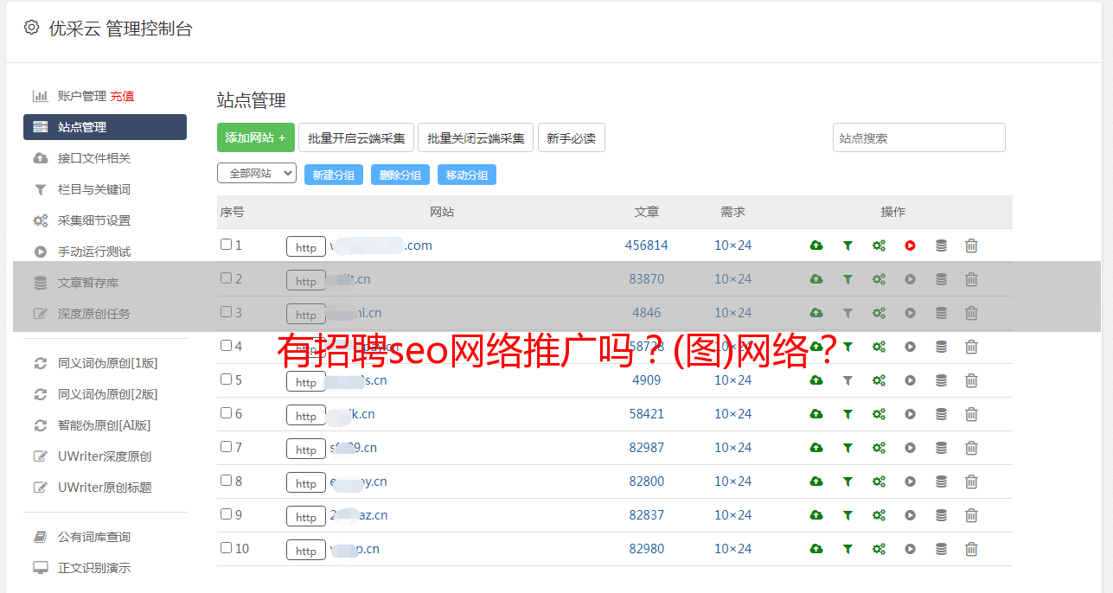Click the http button in row 1
Screen dimensions: 1113x593
306,246
